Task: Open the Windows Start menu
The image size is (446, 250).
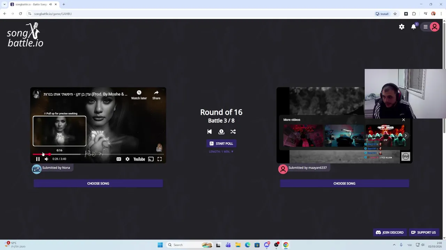Action: tap(160, 245)
